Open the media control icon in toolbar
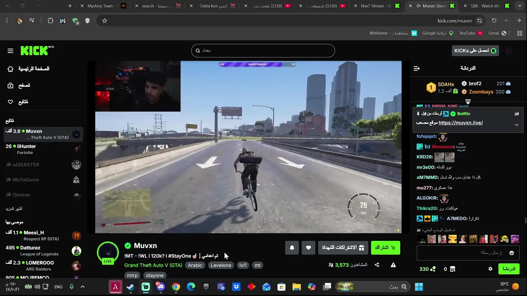527x296 pixels. point(32,21)
